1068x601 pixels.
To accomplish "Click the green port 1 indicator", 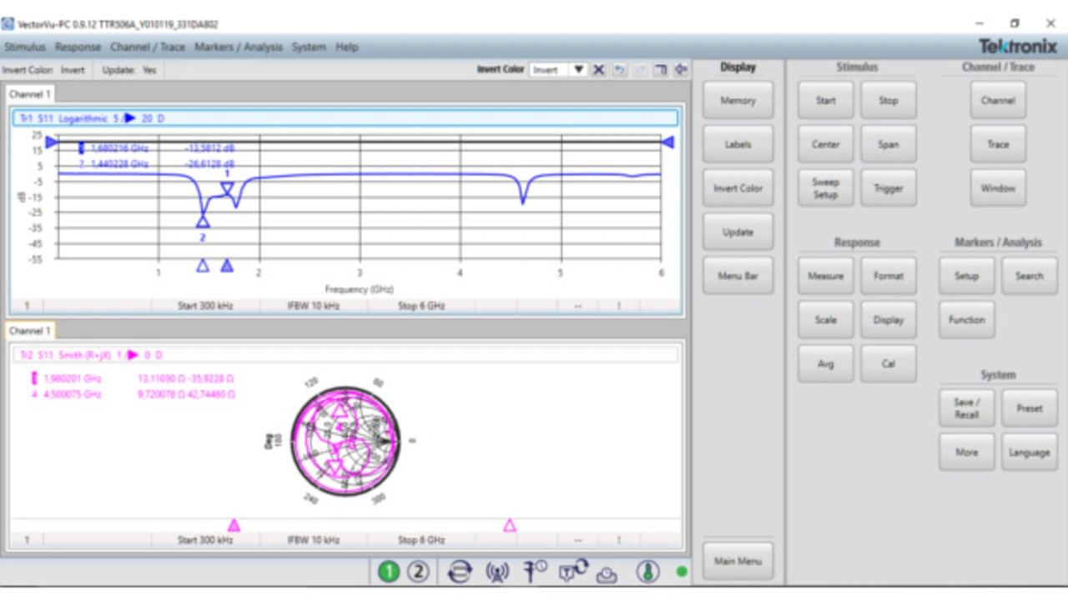I will tap(389, 571).
